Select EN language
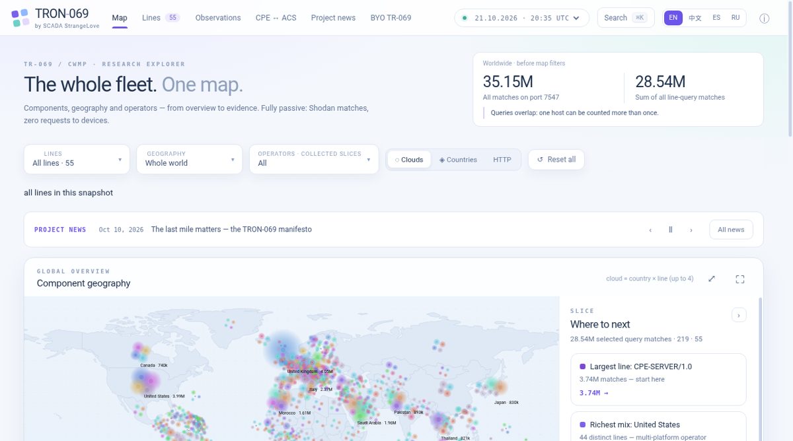This screenshot has height=441, width=793. 673,18
